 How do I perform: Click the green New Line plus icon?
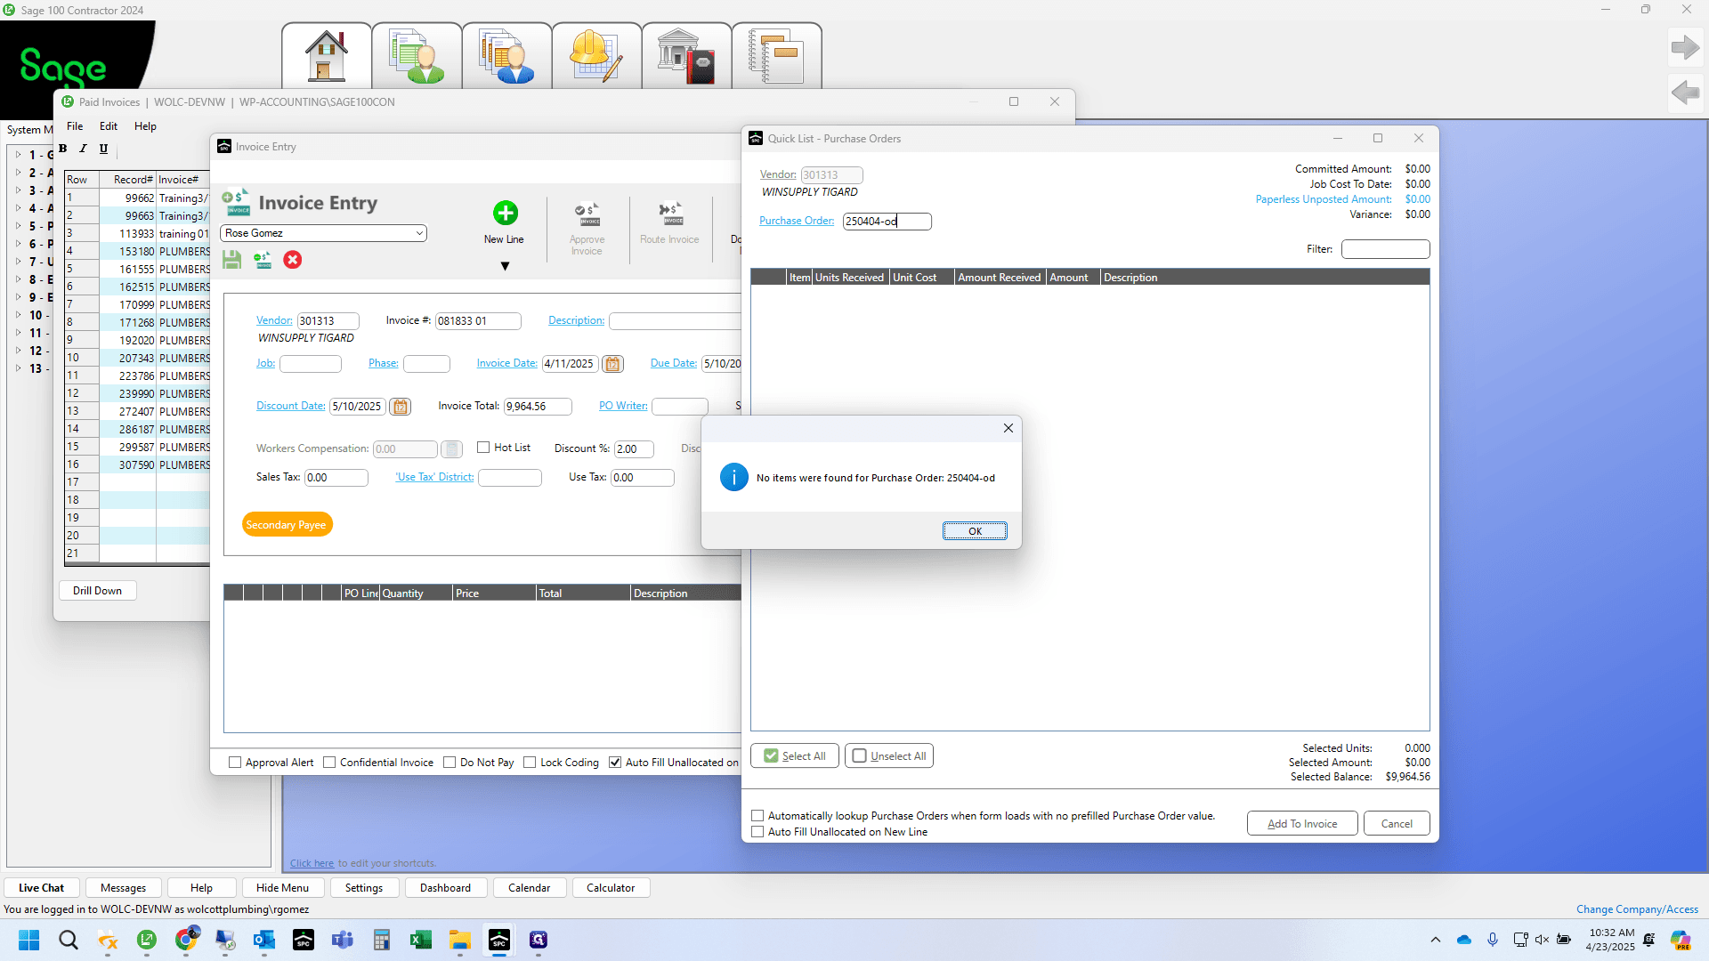click(x=505, y=213)
